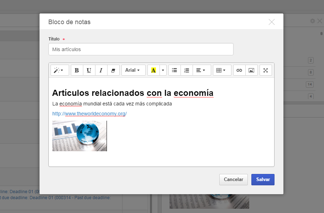Open the paragraph alignment dropdown
Screen dimensions: 324x213
point(202,70)
